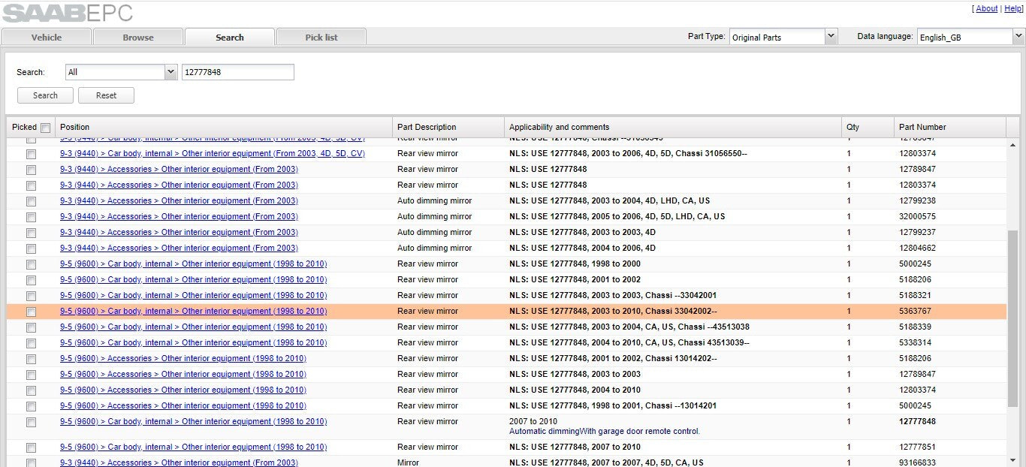Click comment 'NLS: USE 12777848, 2007 to 2010'
1026x467 pixels.
pyautogui.click(x=575, y=447)
